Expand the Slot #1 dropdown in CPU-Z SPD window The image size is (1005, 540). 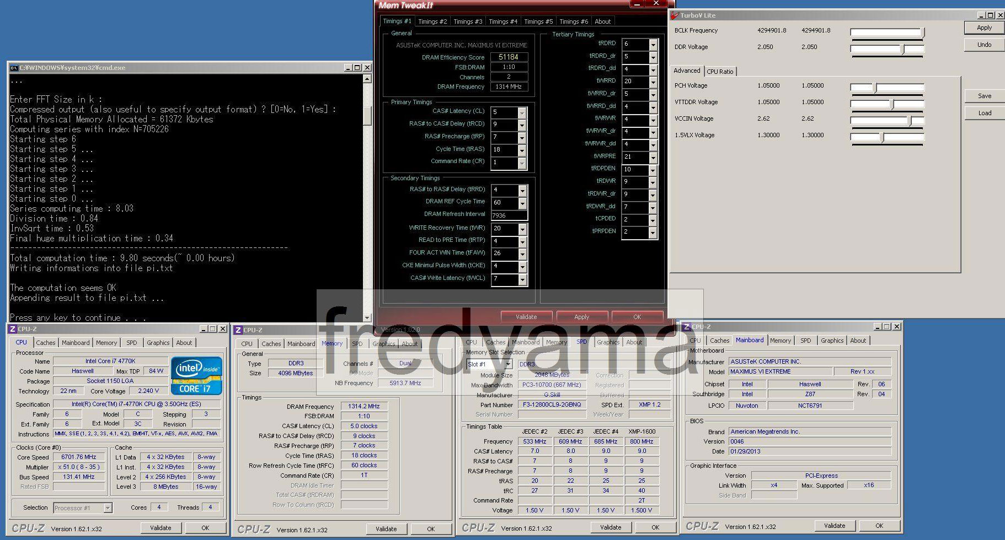508,364
